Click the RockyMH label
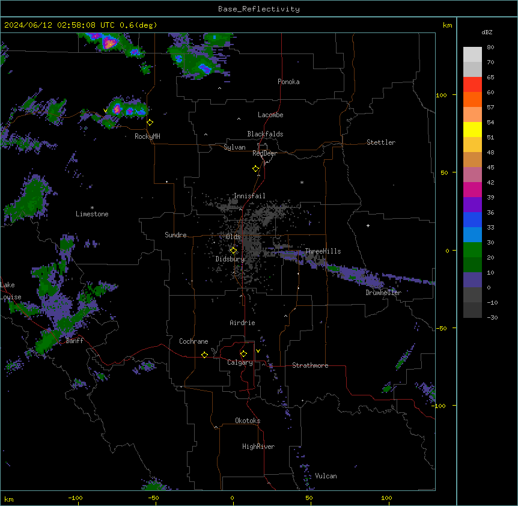The width and height of the screenshot is (518, 506). 147,136
